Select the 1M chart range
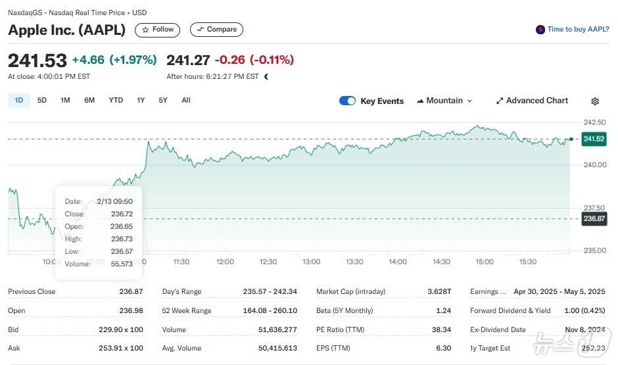The height and width of the screenshot is (365, 618). pyautogui.click(x=65, y=100)
